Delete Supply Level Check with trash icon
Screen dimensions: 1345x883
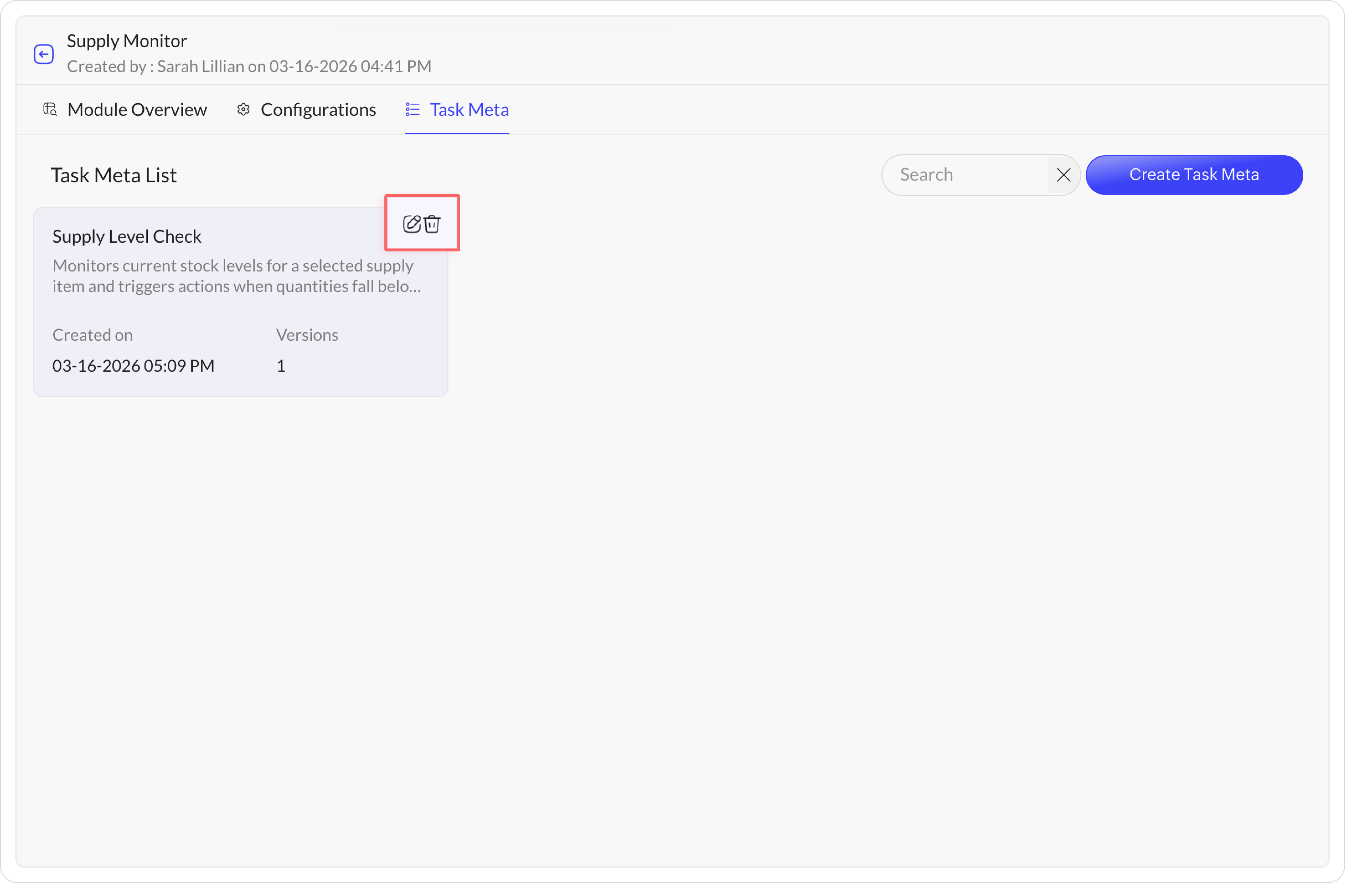click(432, 224)
